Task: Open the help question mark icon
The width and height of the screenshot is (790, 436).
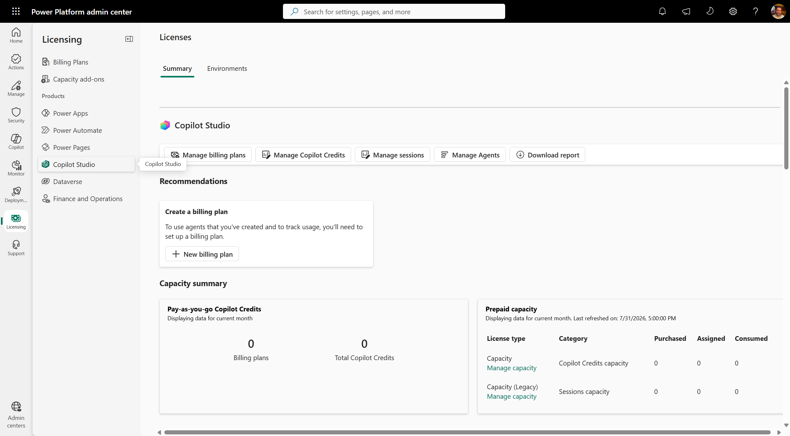Action: click(x=756, y=12)
